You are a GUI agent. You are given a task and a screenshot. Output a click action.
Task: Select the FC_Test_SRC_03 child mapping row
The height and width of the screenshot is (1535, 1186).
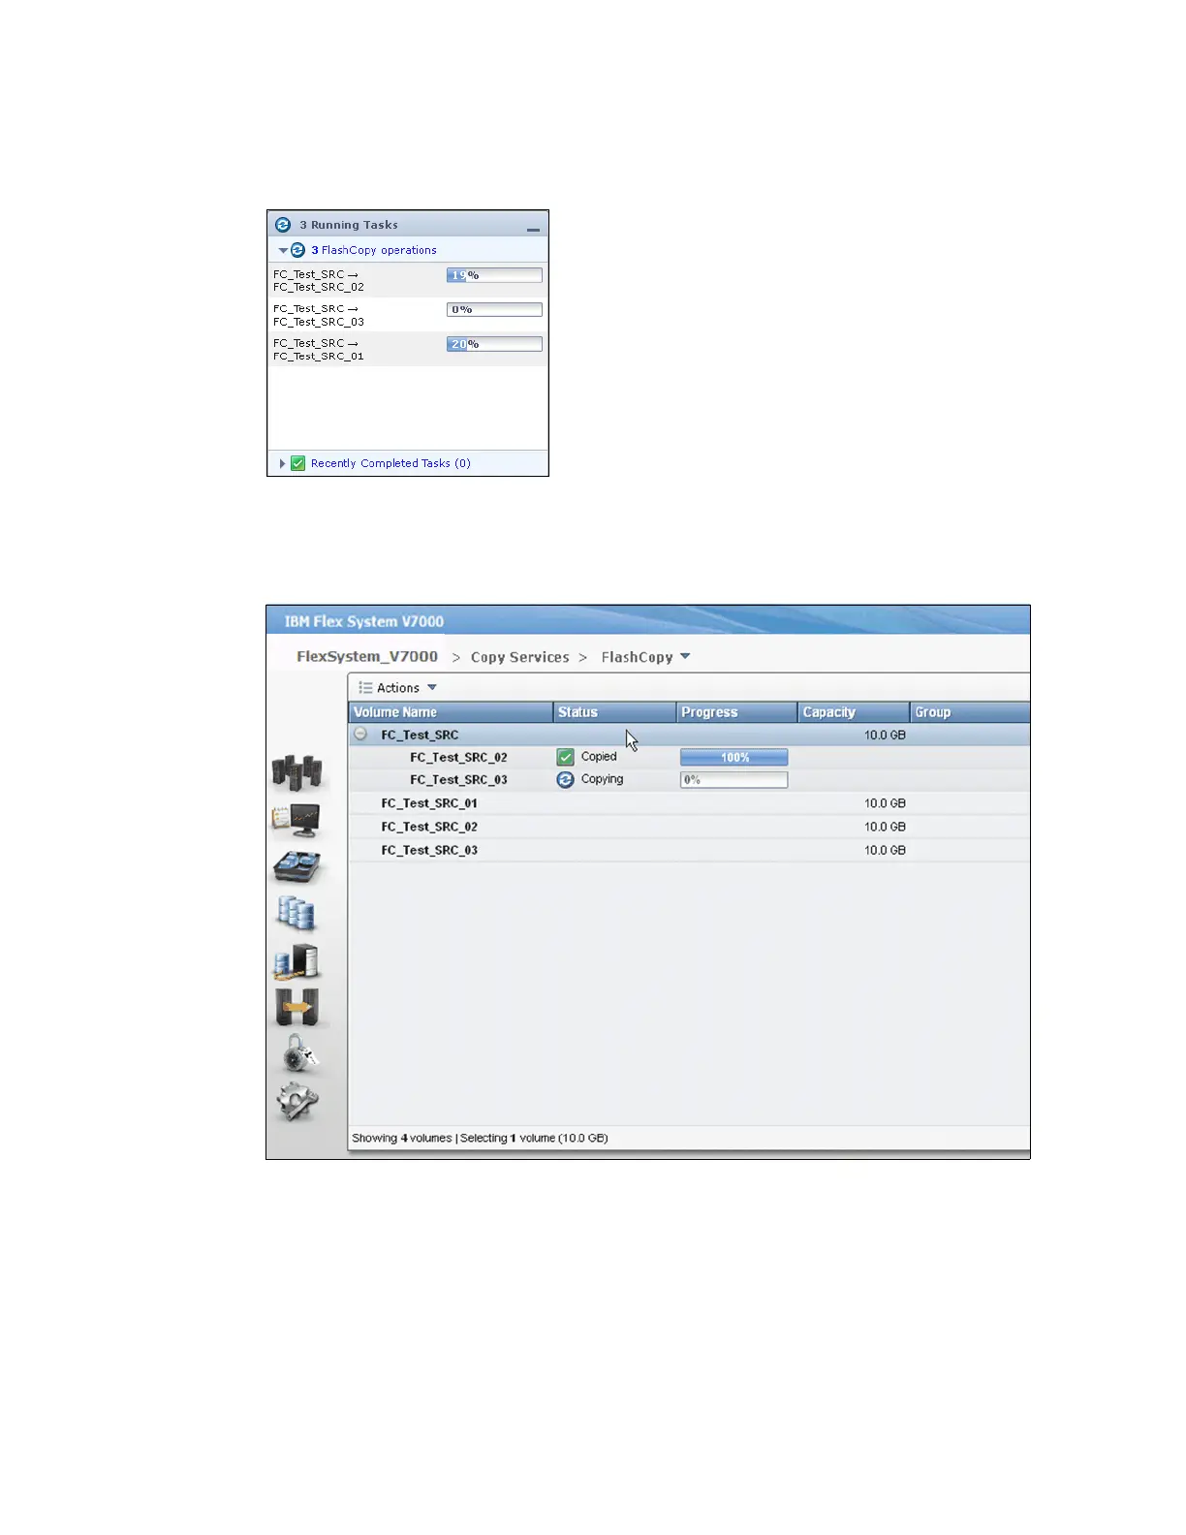(x=689, y=779)
